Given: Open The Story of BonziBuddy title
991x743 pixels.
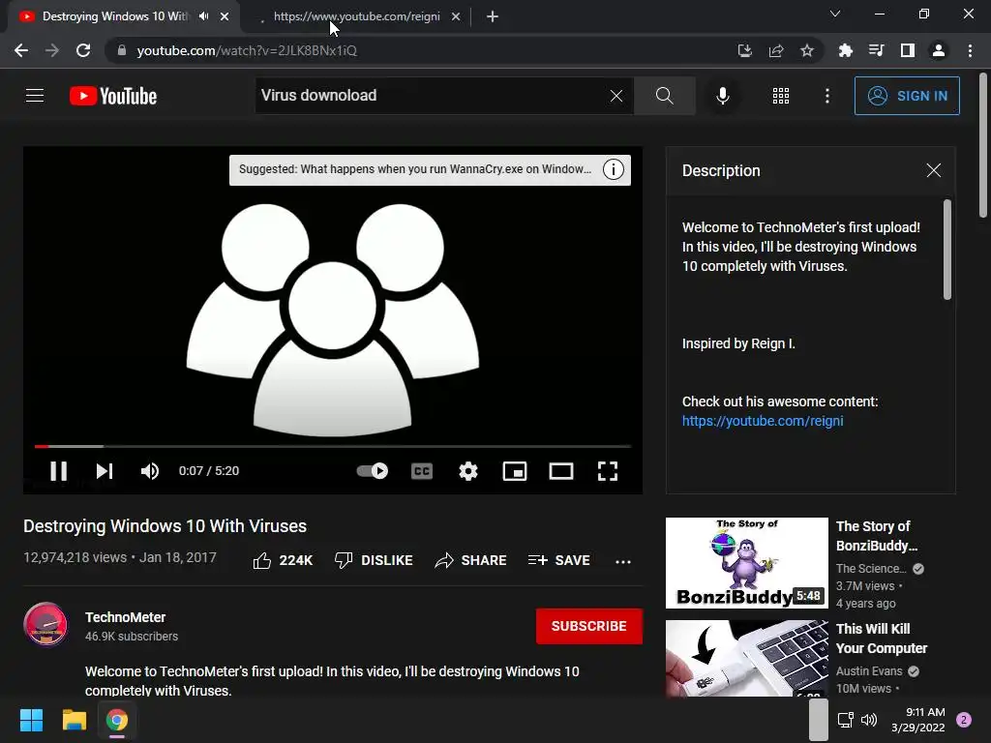Looking at the screenshot, I should point(877,536).
